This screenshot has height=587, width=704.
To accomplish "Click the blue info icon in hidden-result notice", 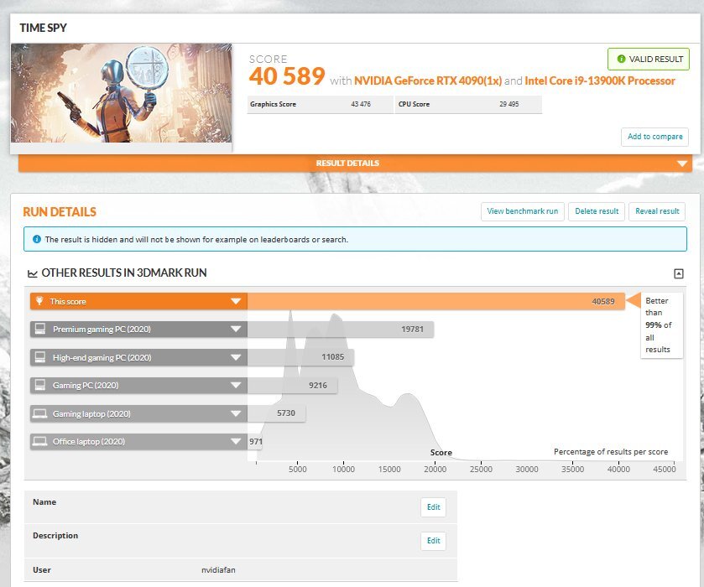I will pos(37,239).
